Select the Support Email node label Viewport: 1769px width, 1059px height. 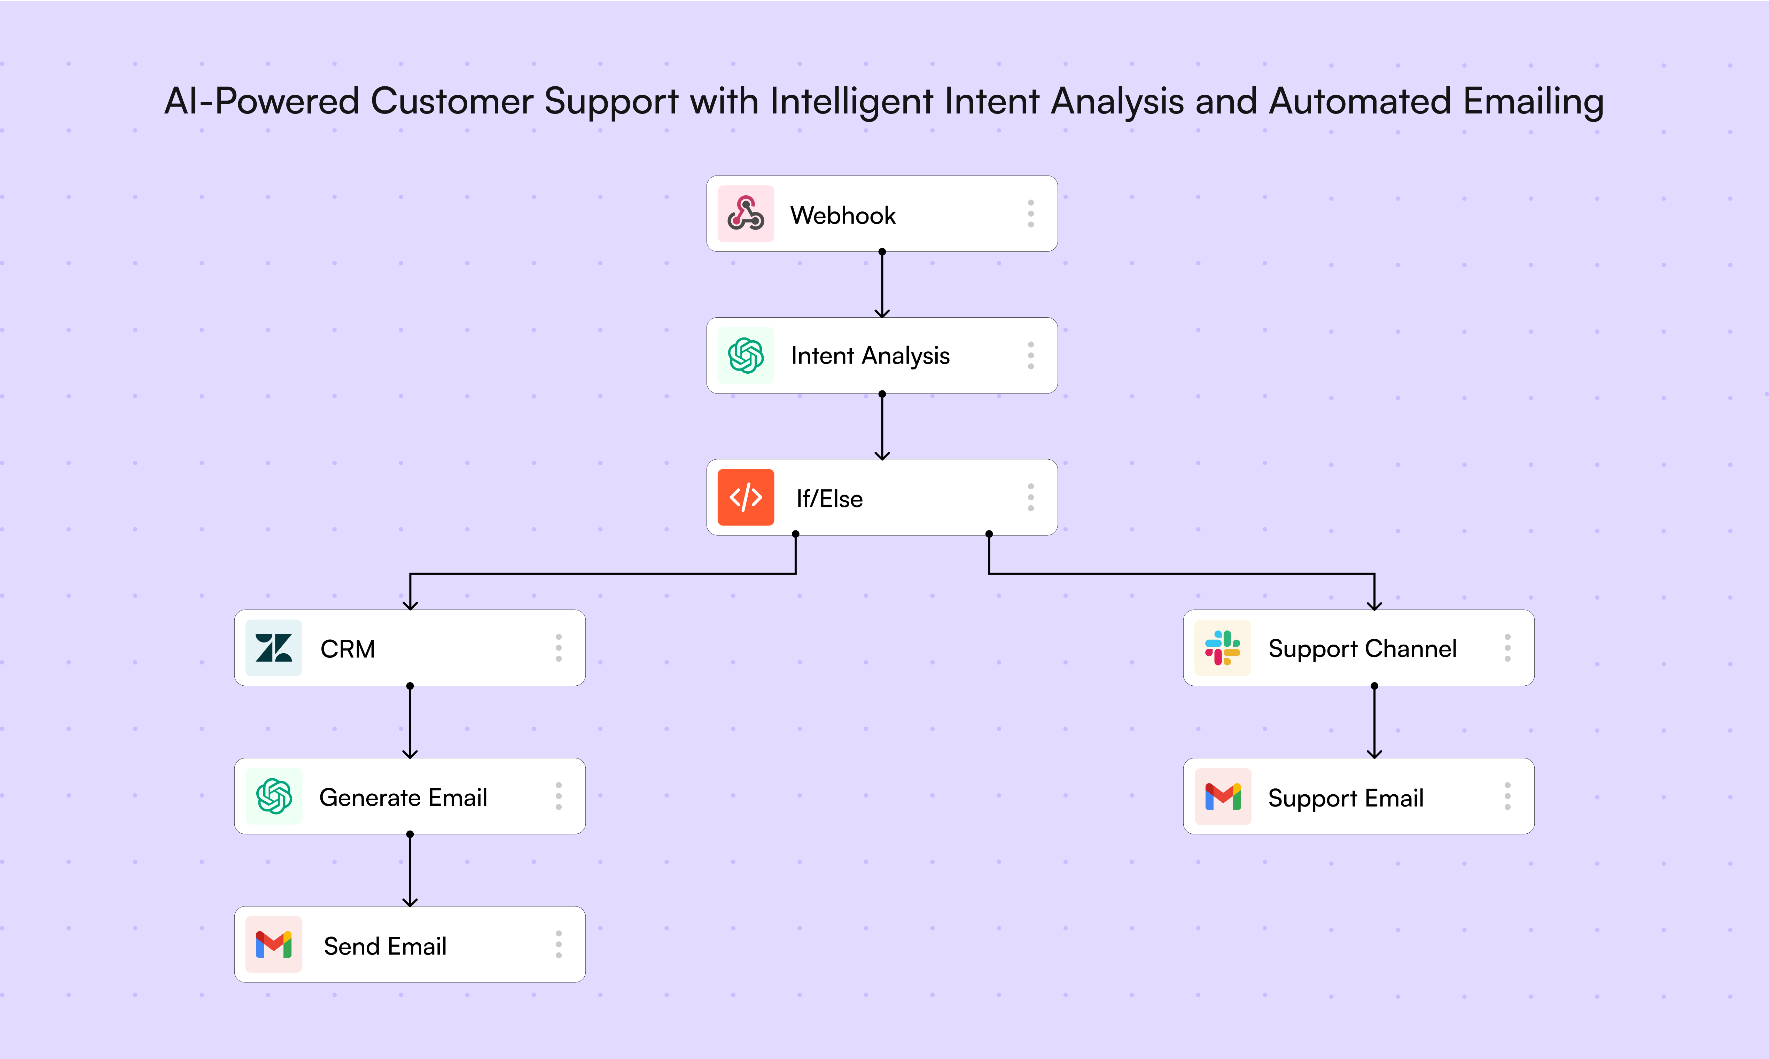pyautogui.click(x=1346, y=799)
